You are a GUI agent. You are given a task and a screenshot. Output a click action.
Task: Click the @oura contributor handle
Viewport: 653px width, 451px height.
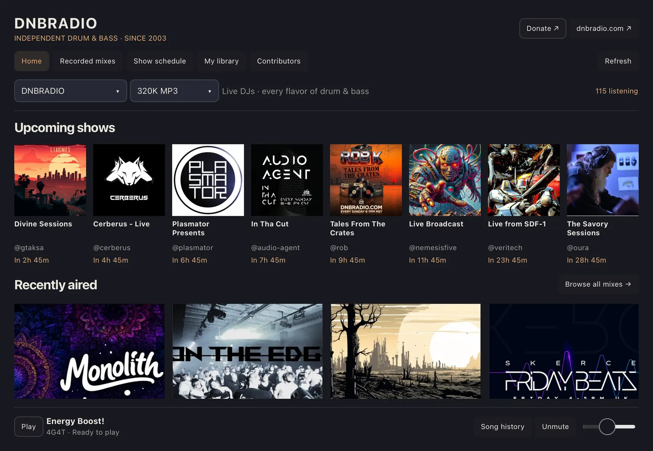tap(578, 248)
